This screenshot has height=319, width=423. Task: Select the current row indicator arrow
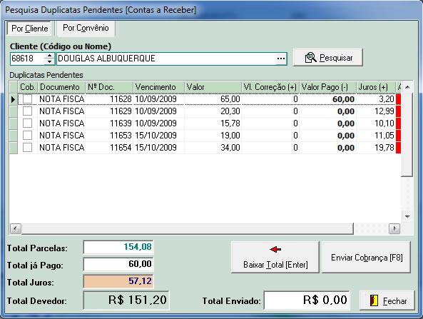[14, 99]
